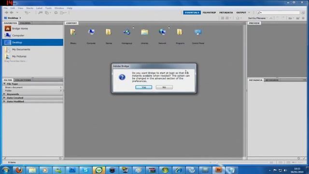Open the Sort by Filename dropdown
This screenshot has height=174, width=309.
tap(258, 18)
